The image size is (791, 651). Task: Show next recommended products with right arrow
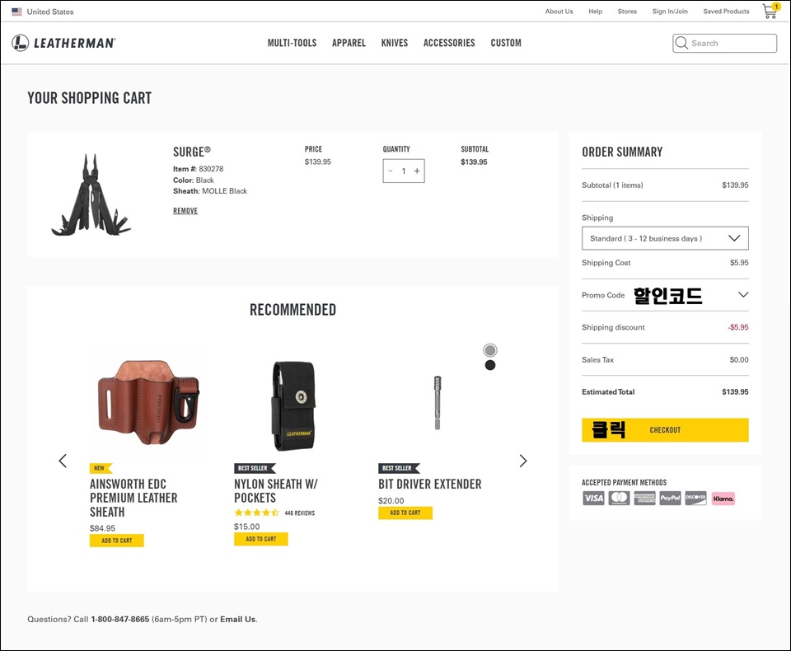click(x=523, y=461)
